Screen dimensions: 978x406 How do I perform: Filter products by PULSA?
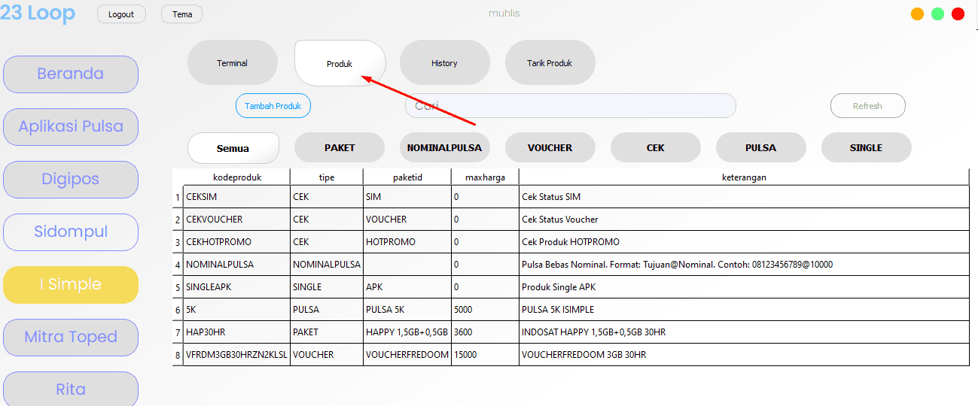point(760,148)
